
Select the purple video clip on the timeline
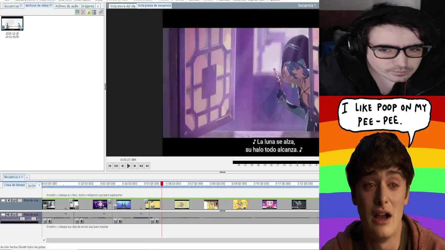pos(100,204)
